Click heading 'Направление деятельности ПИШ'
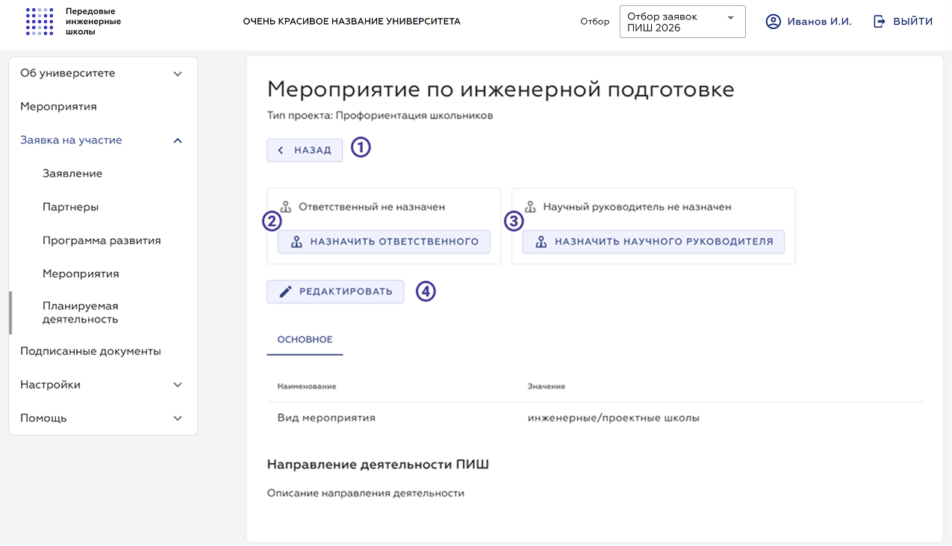Image resolution: width=952 pixels, height=546 pixels. (x=378, y=465)
